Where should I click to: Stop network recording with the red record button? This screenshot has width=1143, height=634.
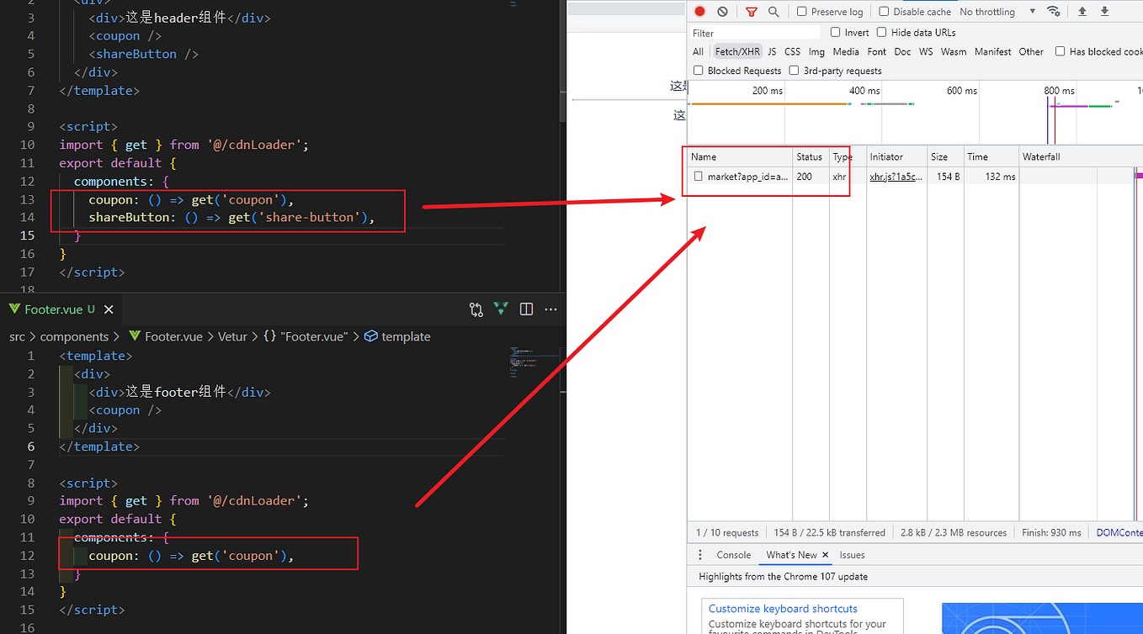tap(699, 12)
